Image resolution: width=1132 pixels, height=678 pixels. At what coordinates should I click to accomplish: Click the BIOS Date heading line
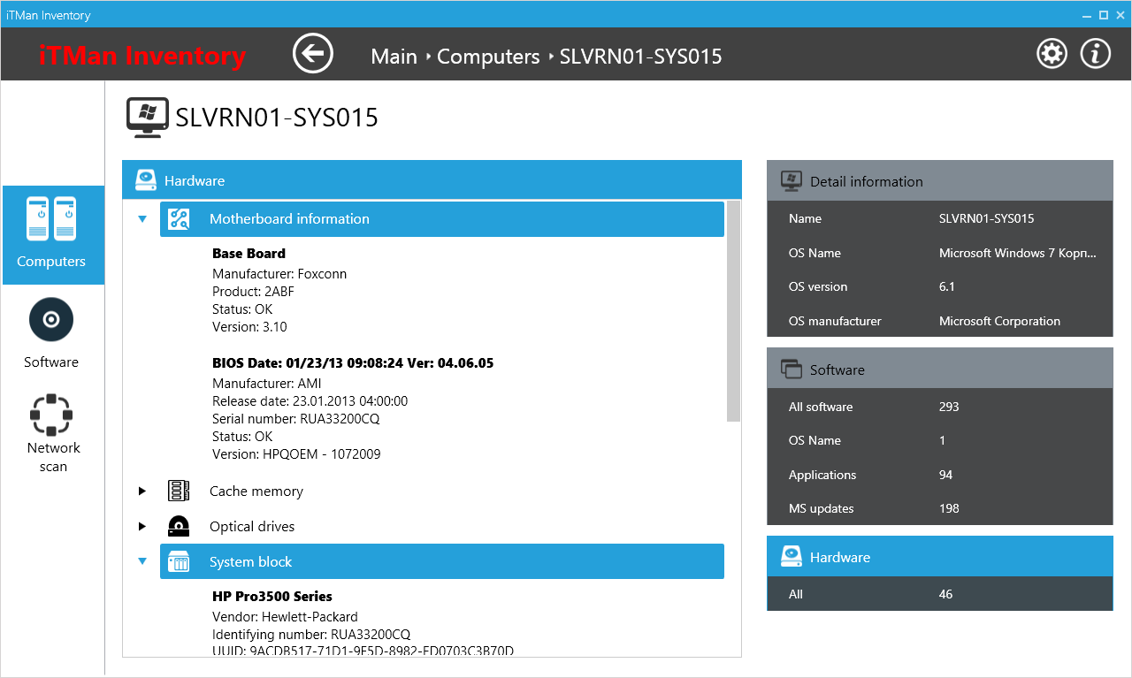tap(353, 363)
